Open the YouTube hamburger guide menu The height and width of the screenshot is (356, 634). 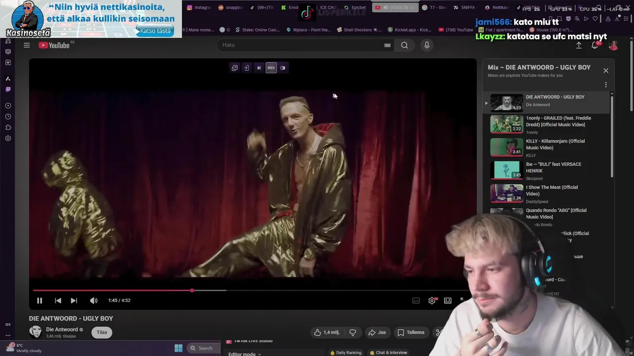tap(27, 45)
